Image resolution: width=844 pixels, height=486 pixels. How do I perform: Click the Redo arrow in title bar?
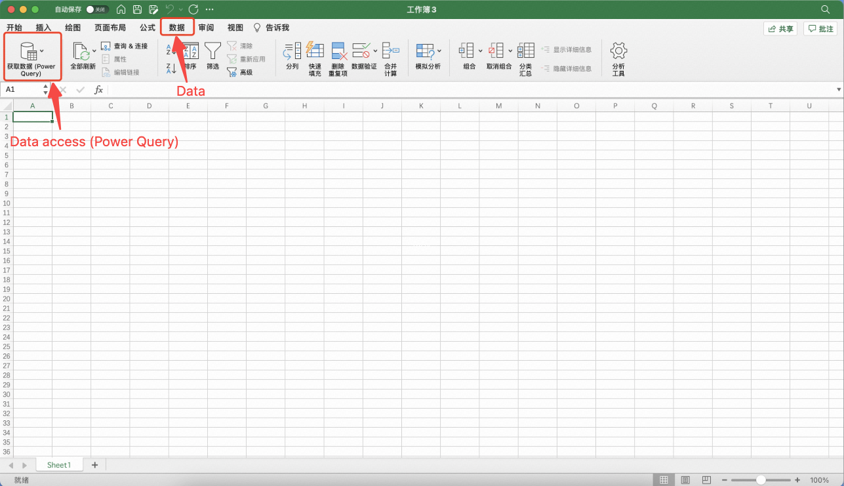(x=193, y=10)
